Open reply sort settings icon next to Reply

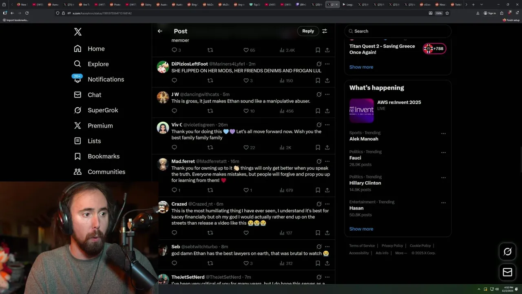pos(325,31)
